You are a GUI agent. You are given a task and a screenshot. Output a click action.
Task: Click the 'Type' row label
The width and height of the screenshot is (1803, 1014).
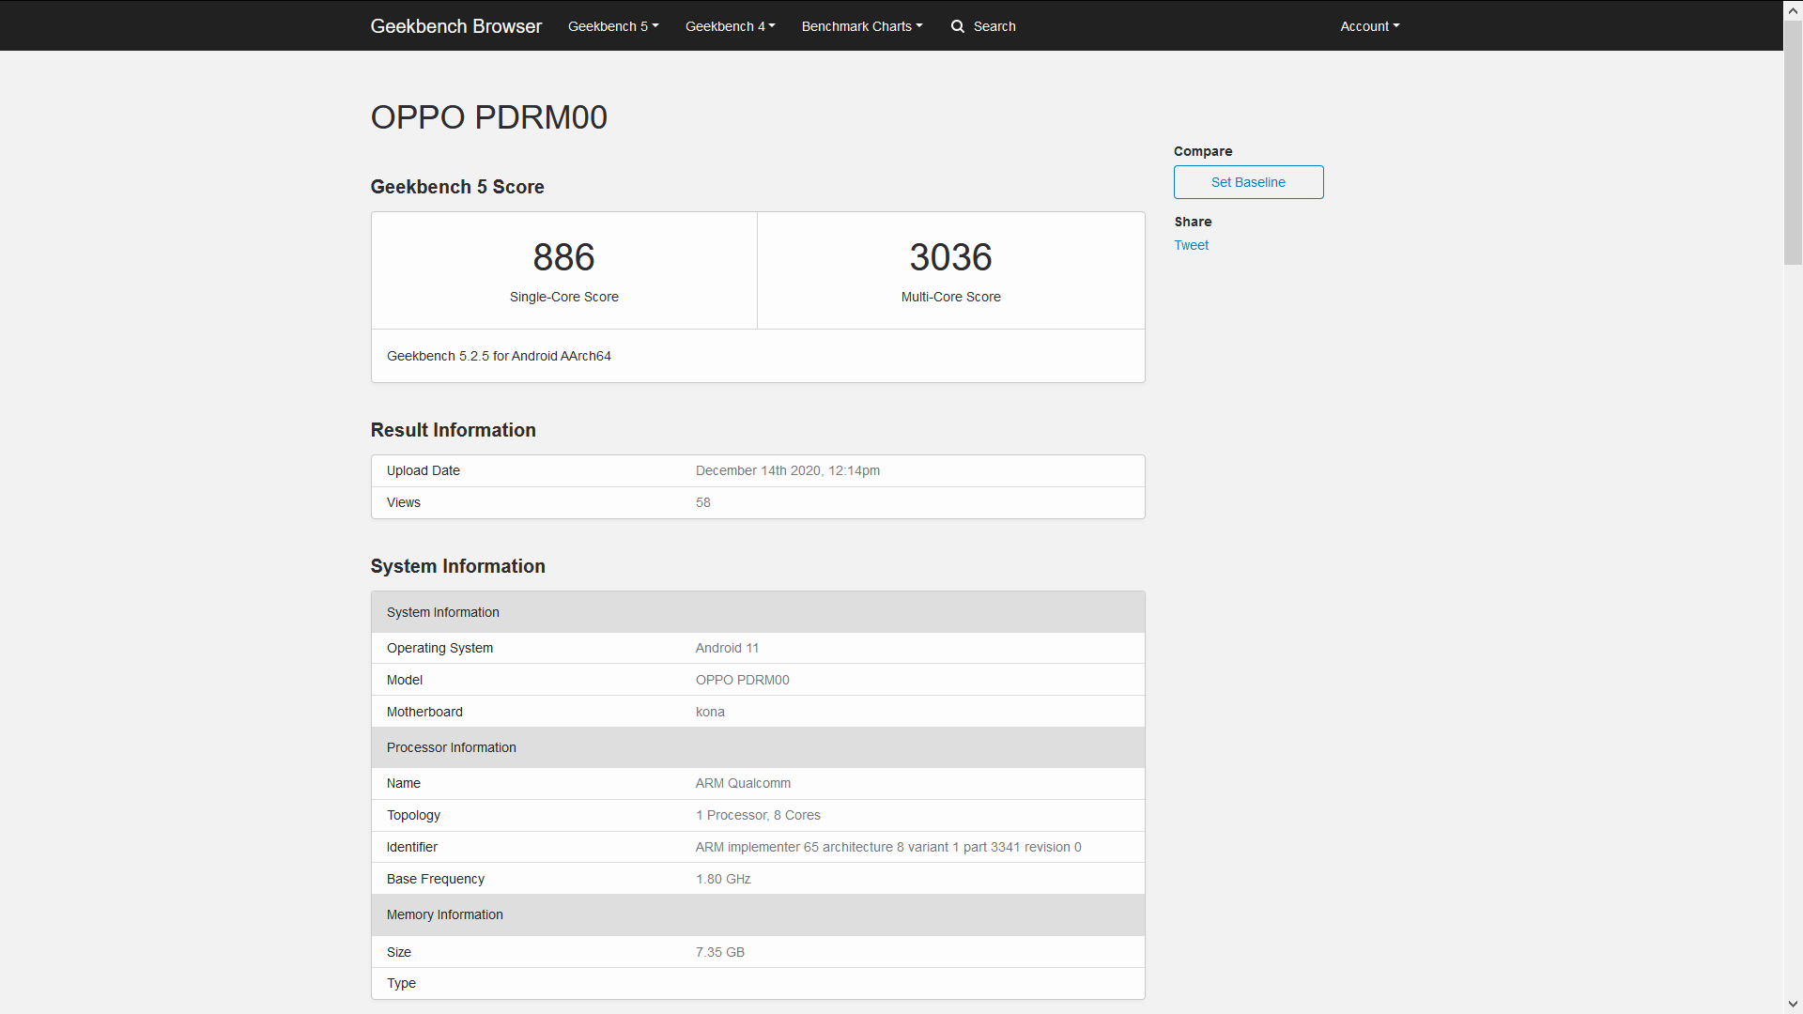coord(401,983)
